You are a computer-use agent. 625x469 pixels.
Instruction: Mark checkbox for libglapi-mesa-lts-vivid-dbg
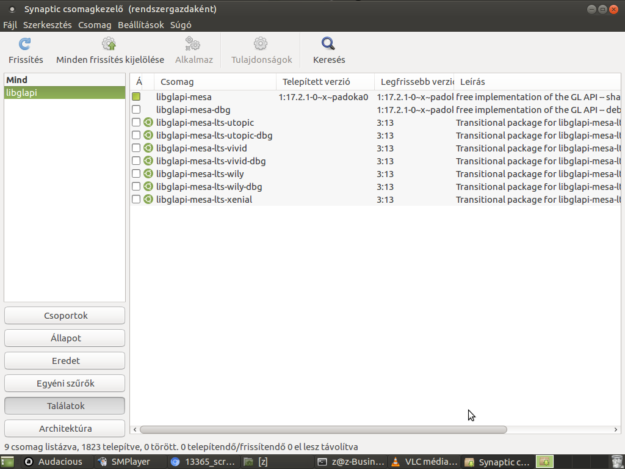(136, 161)
